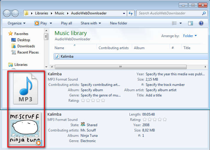Click navigation pane scroll up arrow
This screenshot has height=150, width=210.
(x=46, y=31)
